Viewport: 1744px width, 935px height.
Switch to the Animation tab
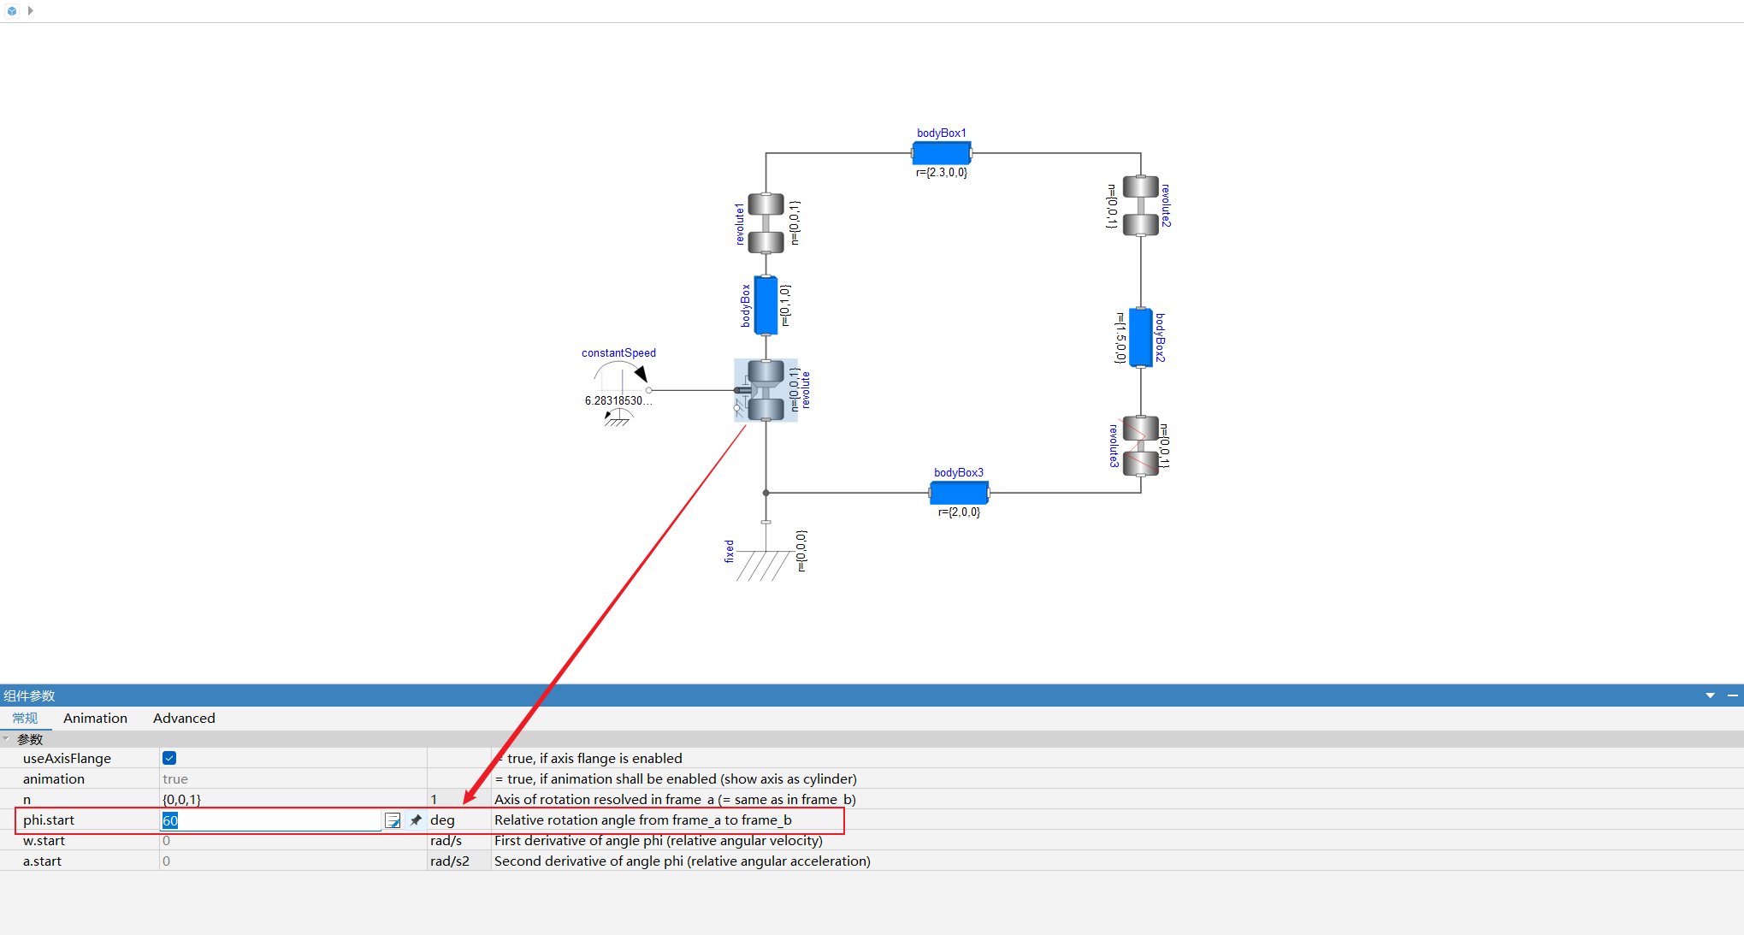[x=95, y=719]
